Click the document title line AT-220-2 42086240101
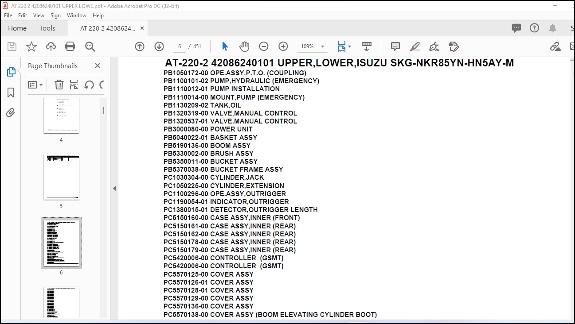This screenshot has width=575, height=324. coord(340,63)
